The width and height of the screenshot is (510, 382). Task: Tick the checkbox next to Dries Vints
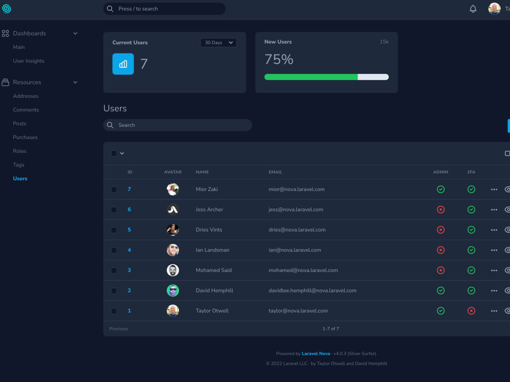tap(114, 230)
